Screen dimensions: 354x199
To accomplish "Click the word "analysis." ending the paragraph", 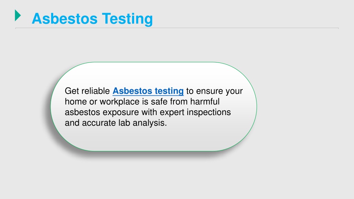I will 150,123.
